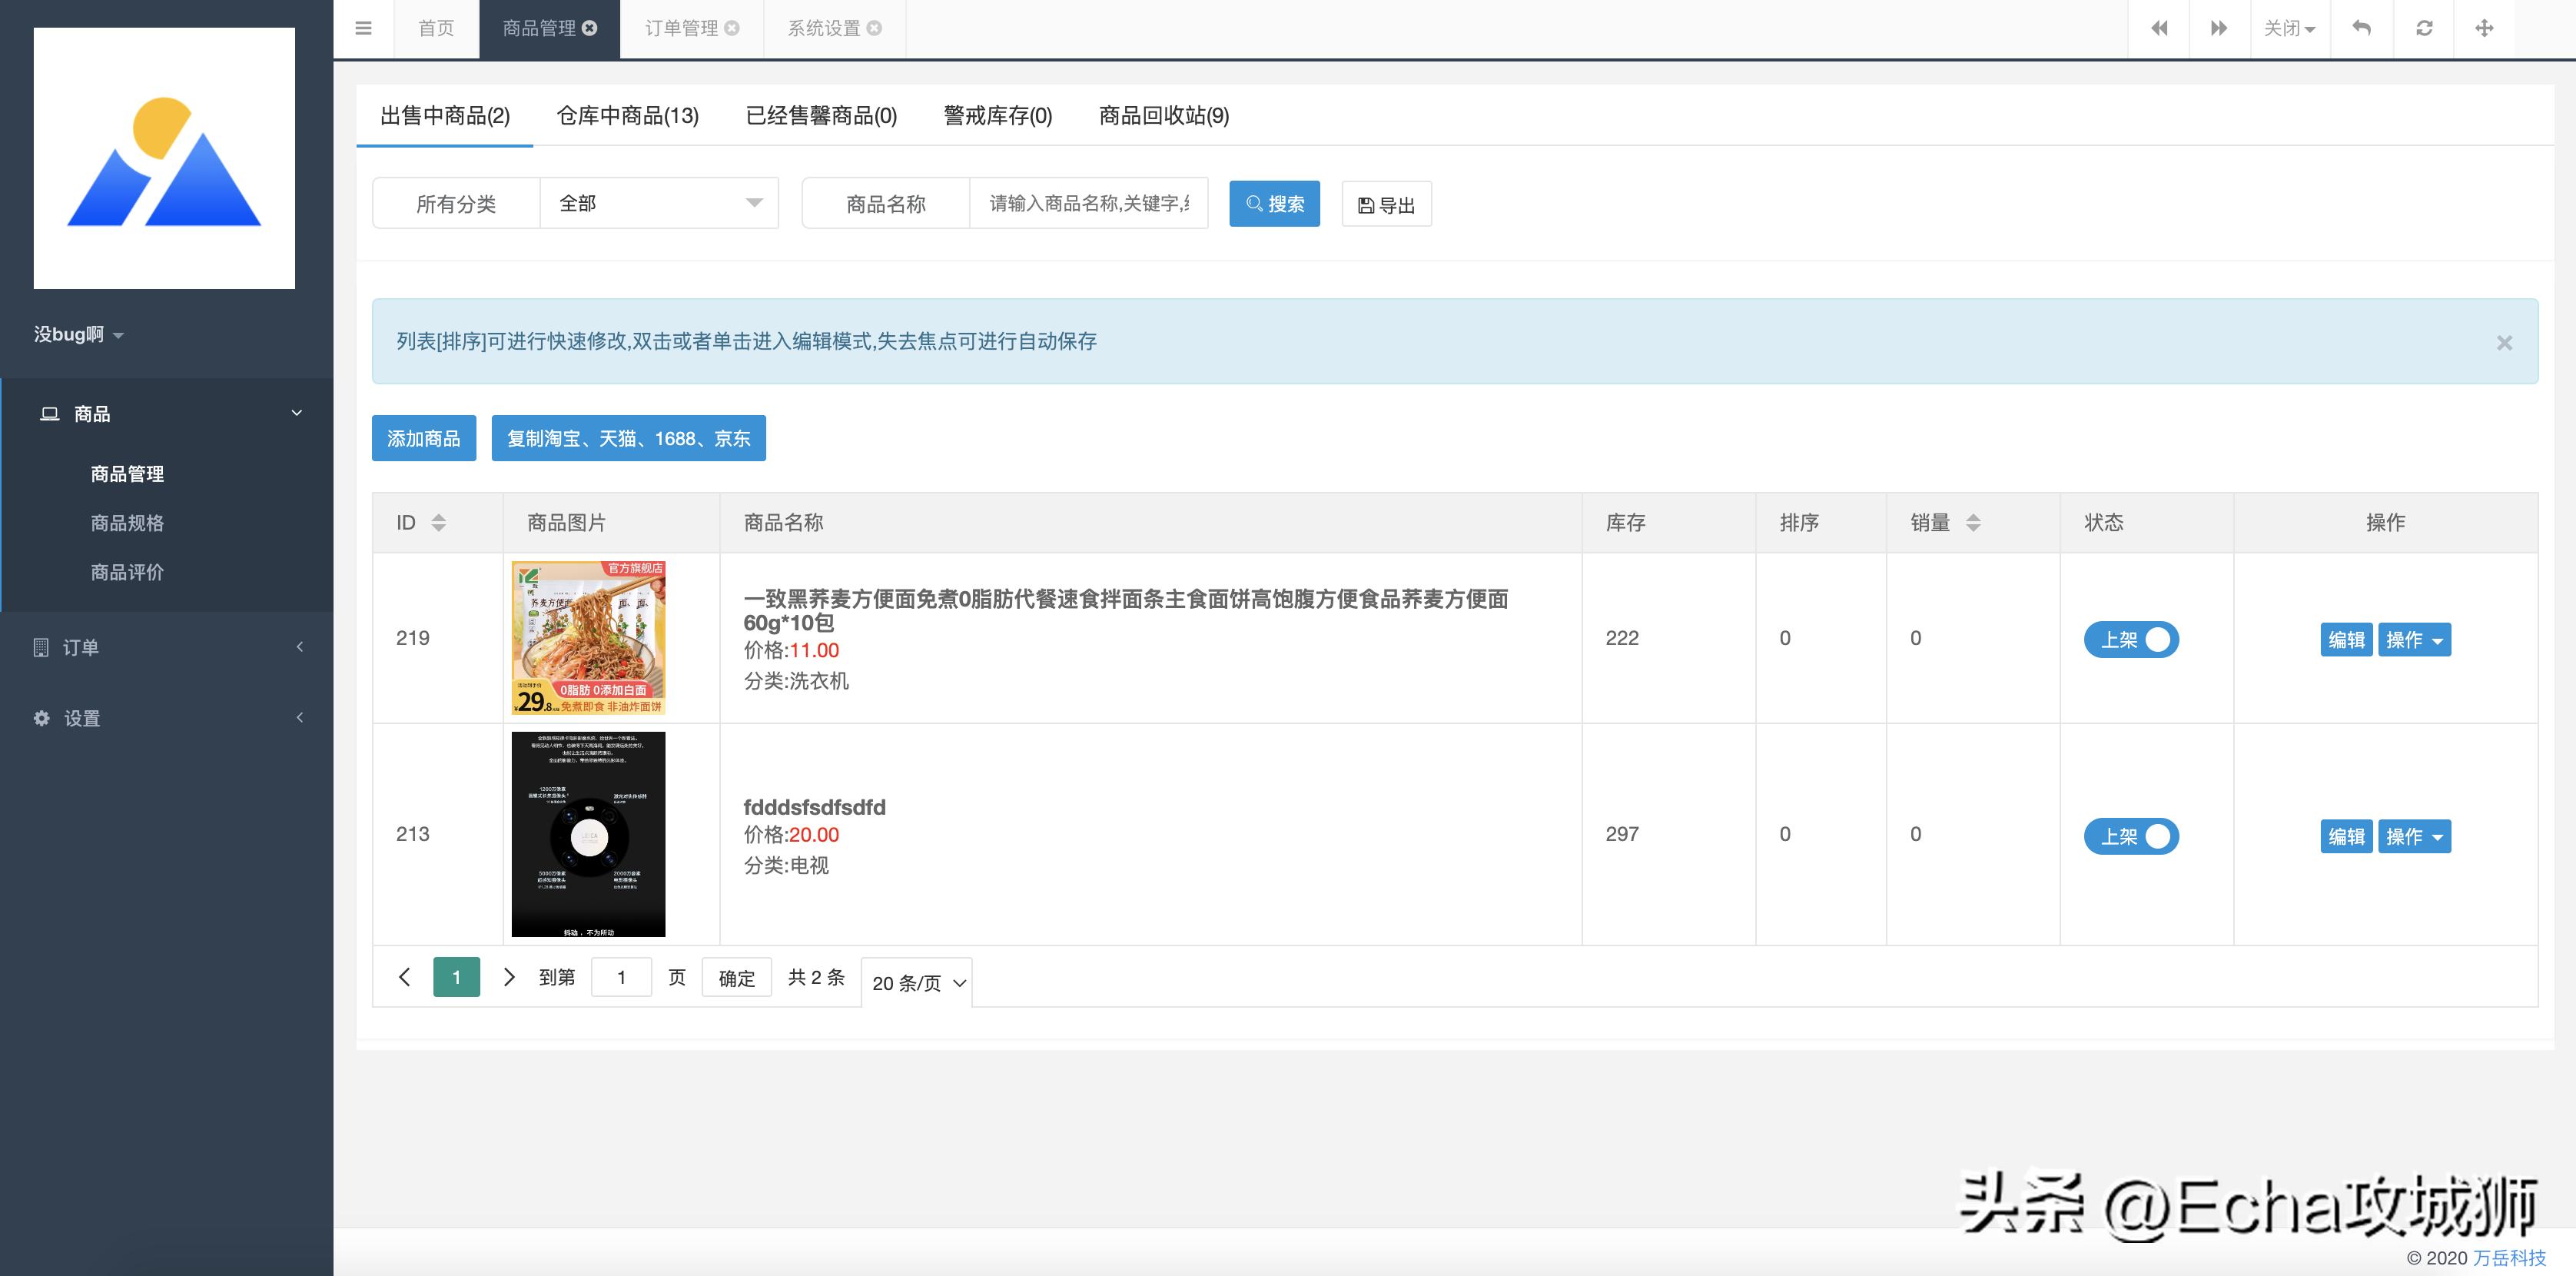The image size is (2576, 1276).
Task: Refresh the current tab using refresh icon
Action: pos(2424,28)
